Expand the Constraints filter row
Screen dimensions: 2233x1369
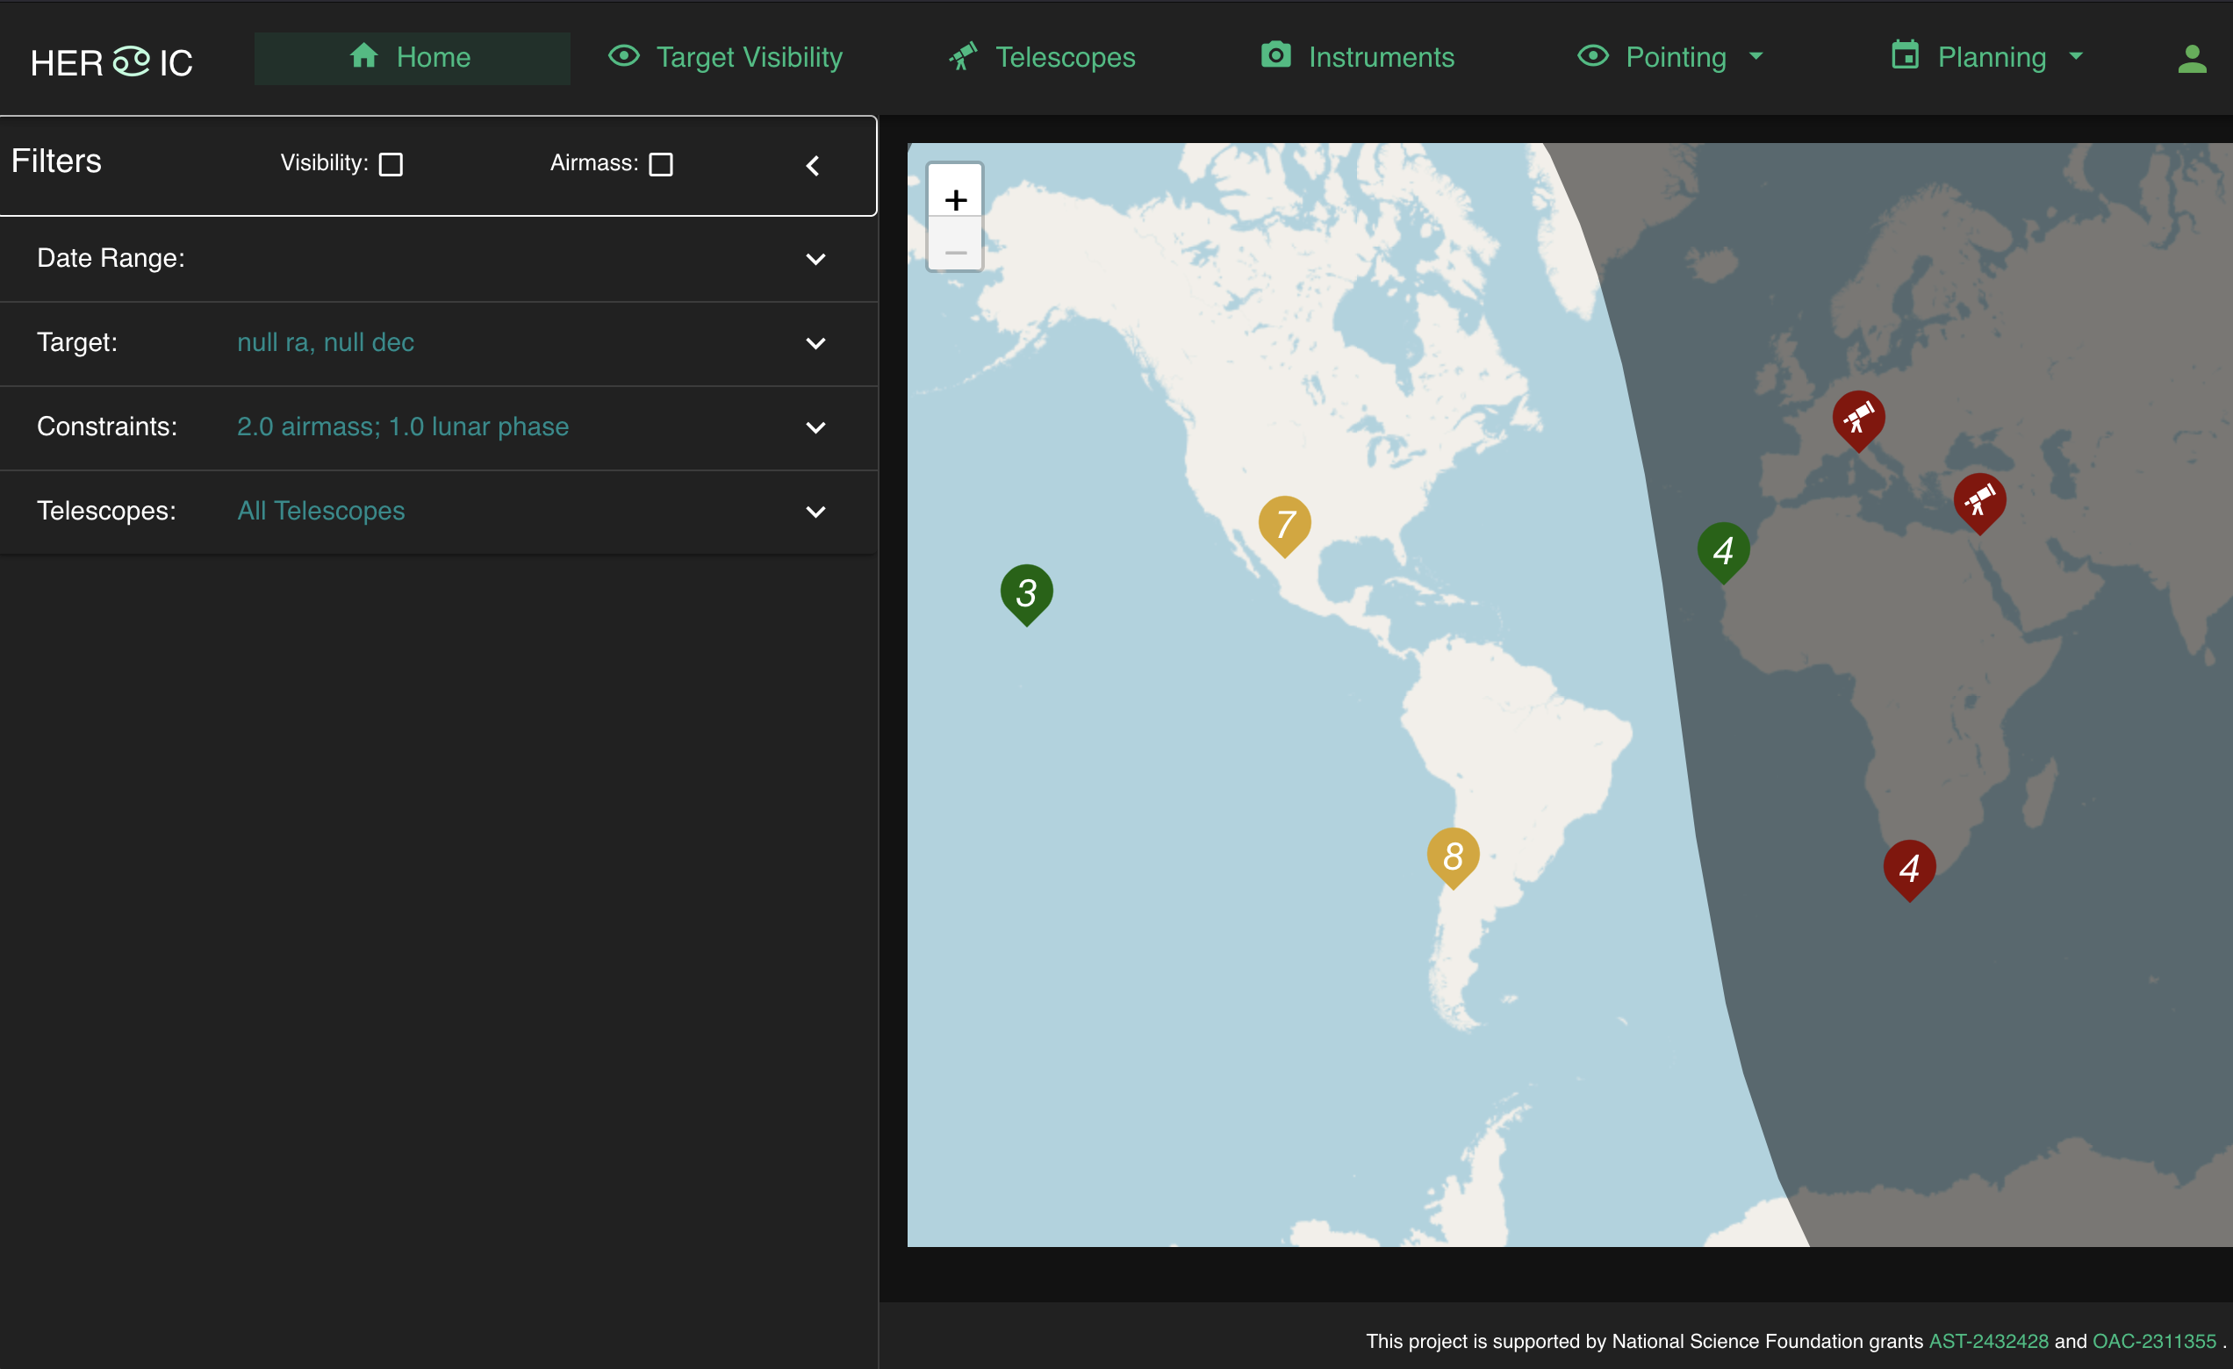pos(439,426)
